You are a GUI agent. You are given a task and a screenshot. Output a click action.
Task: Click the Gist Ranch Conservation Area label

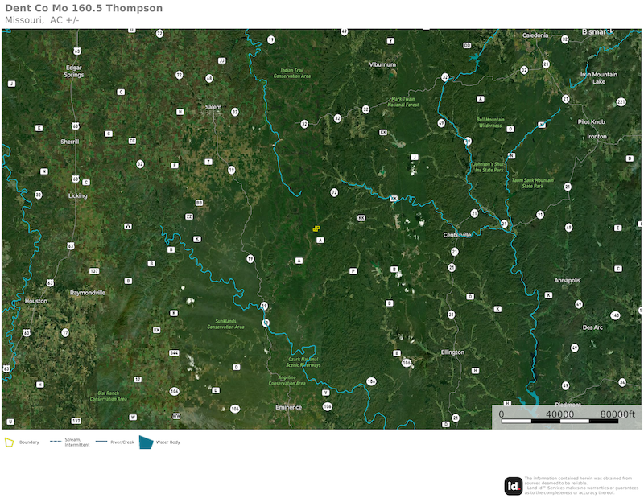[109, 396]
